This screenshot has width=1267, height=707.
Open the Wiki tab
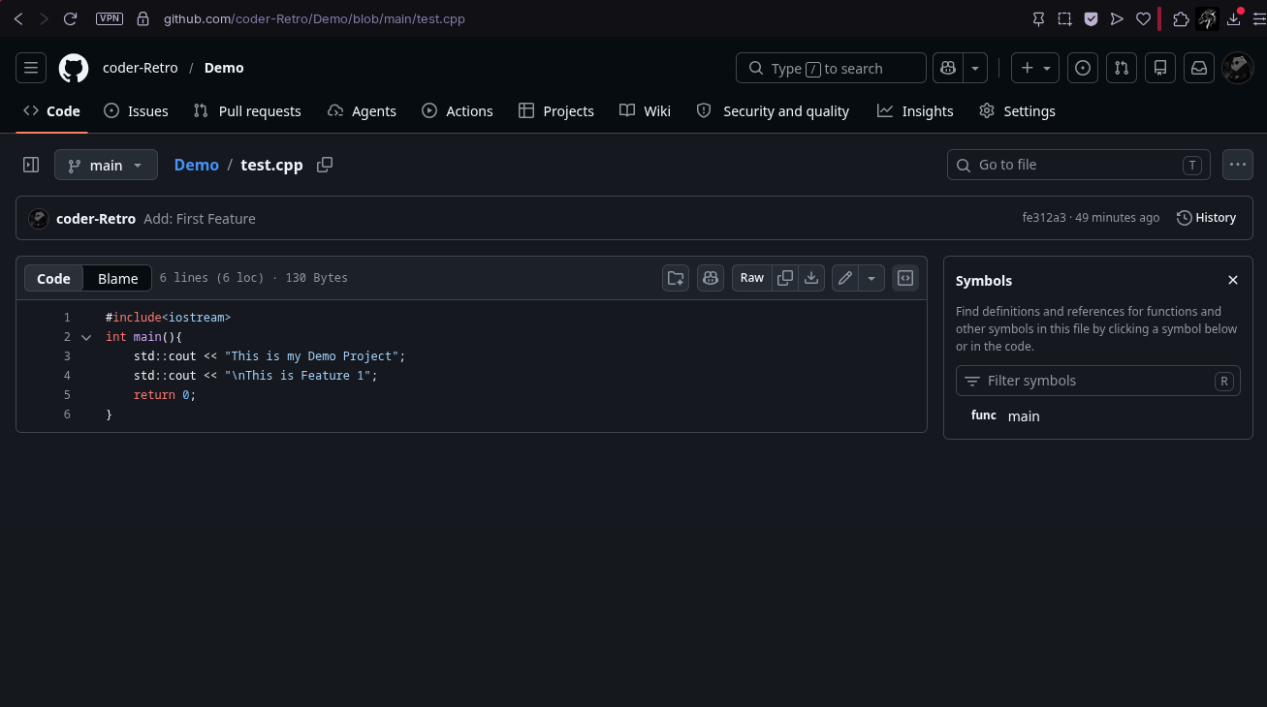645,111
